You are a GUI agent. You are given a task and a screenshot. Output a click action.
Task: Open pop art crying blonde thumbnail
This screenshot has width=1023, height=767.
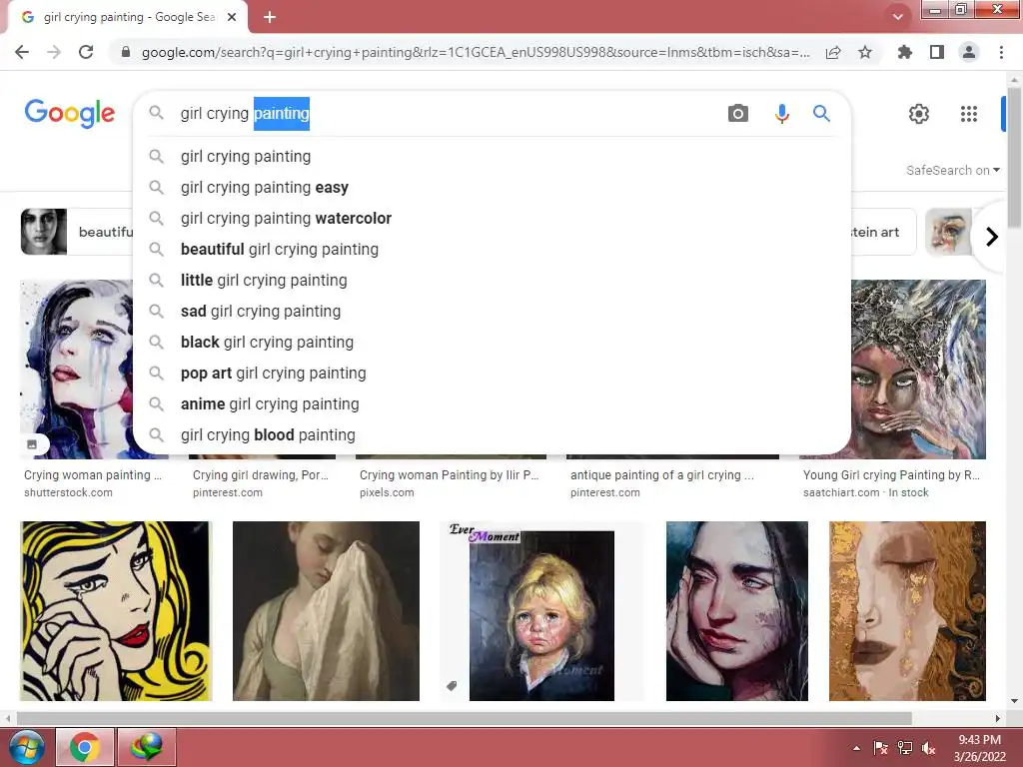tap(116, 611)
